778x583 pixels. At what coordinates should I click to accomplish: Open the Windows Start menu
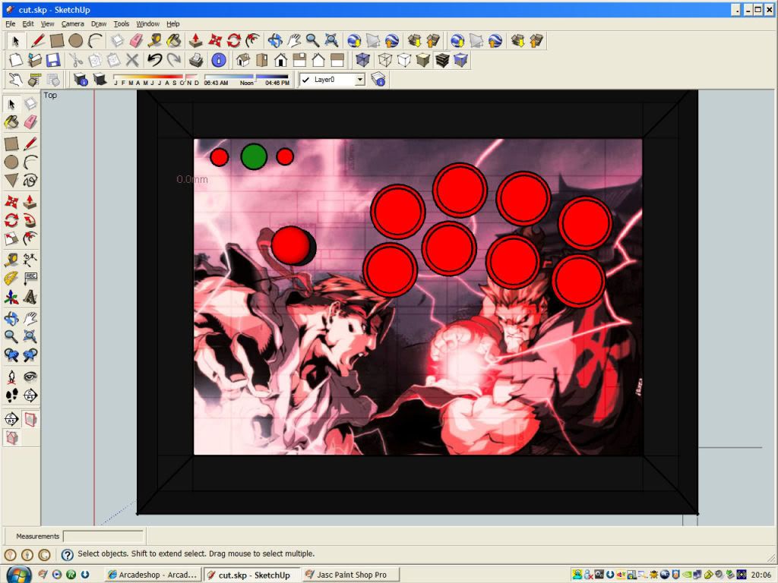pos(18,574)
